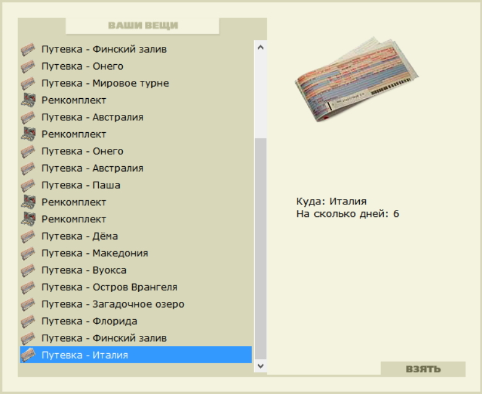This screenshot has height=394, width=482.
Task: Click the toolbox icon of Ремкомплект just above Путевка - Дёма
Action: 28,219
